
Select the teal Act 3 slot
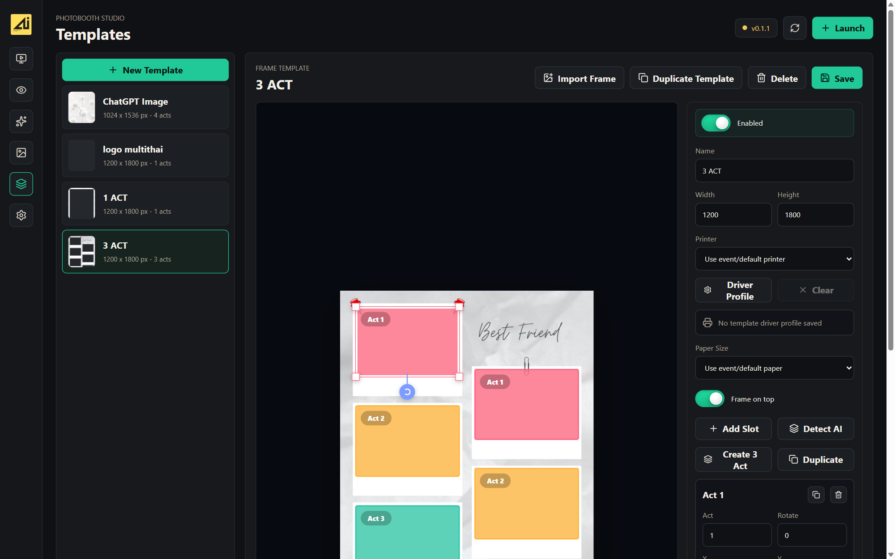pyautogui.click(x=407, y=532)
